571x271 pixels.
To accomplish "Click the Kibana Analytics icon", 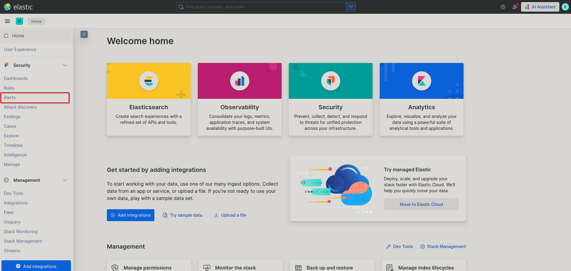I will click(422, 81).
